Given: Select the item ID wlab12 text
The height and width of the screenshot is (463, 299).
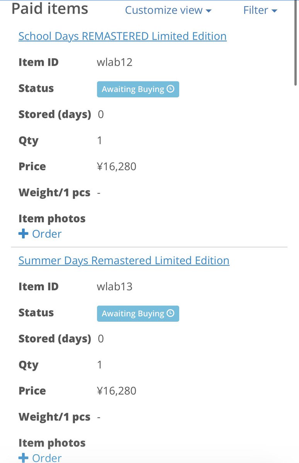Looking at the screenshot, I should point(115,62).
